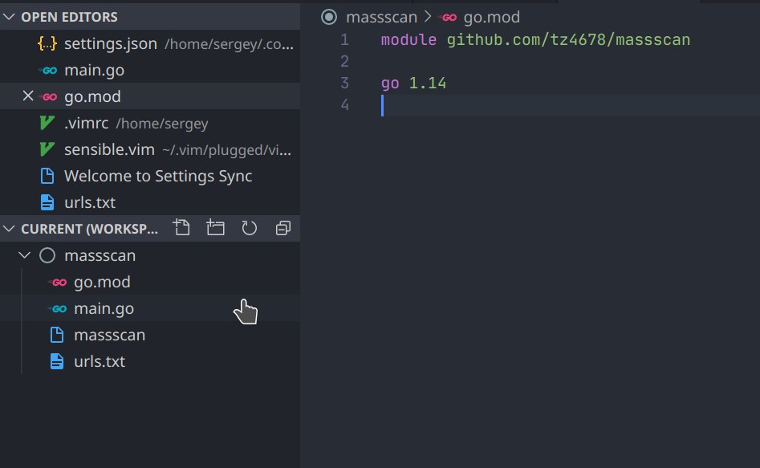Click the Go icon in the breadcrumb bar
The height and width of the screenshot is (468, 760).
point(448,18)
